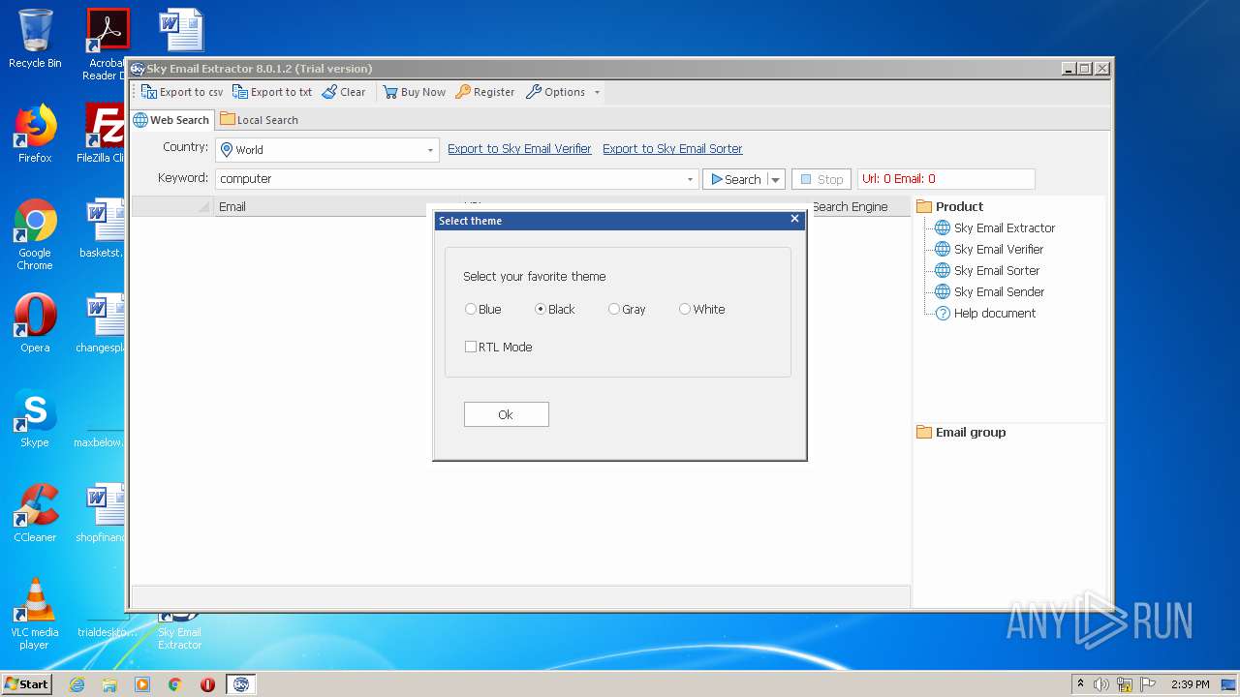
Task: Open the volume control tray icon
Action: pos(1101,684)
